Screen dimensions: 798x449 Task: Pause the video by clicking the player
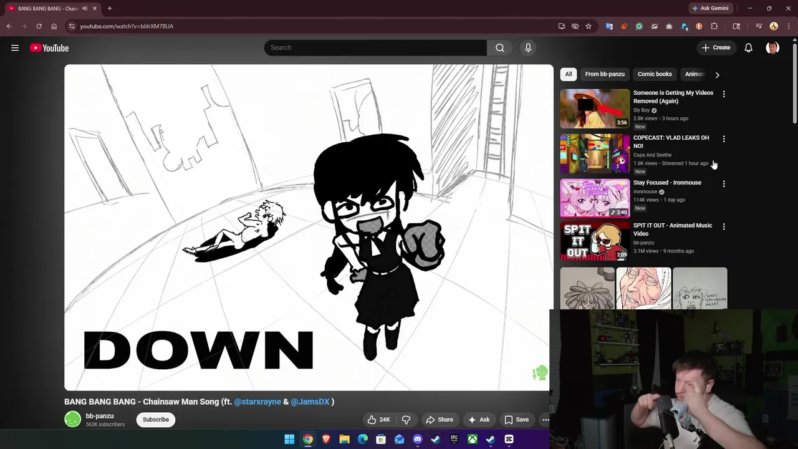(x=309, y=228)
